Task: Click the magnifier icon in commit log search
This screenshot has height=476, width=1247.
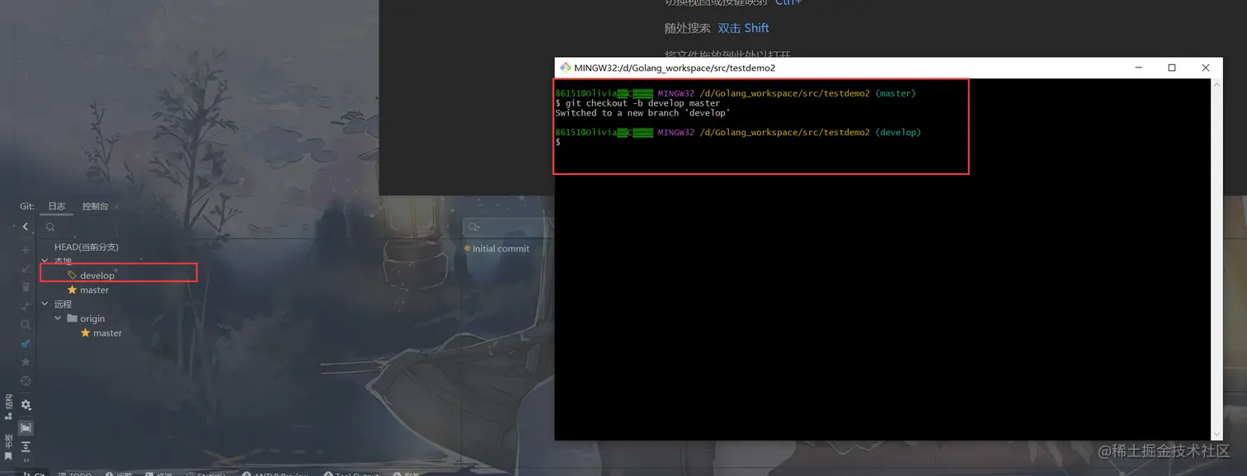Action: tap(473, 227)
